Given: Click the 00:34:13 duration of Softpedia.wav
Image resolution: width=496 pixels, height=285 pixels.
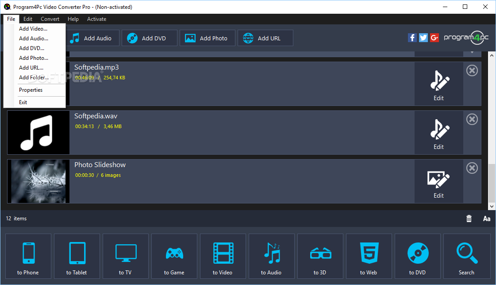Looking at the screenshot, I should 85,126.
